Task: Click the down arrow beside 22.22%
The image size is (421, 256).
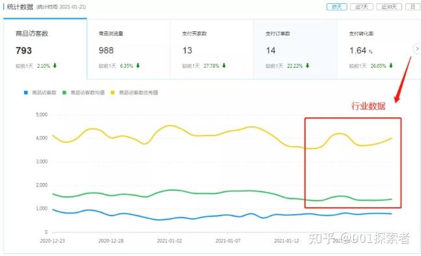Action: pos(307,66)
